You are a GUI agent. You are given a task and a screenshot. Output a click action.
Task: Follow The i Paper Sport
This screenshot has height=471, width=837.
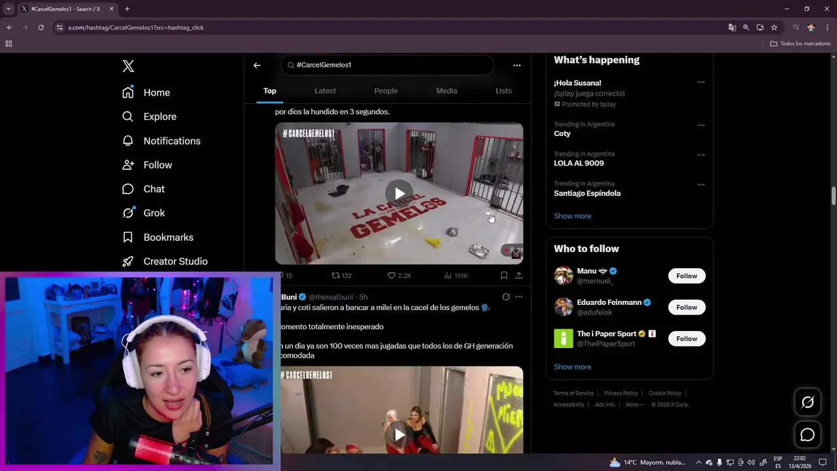[687, 339]
